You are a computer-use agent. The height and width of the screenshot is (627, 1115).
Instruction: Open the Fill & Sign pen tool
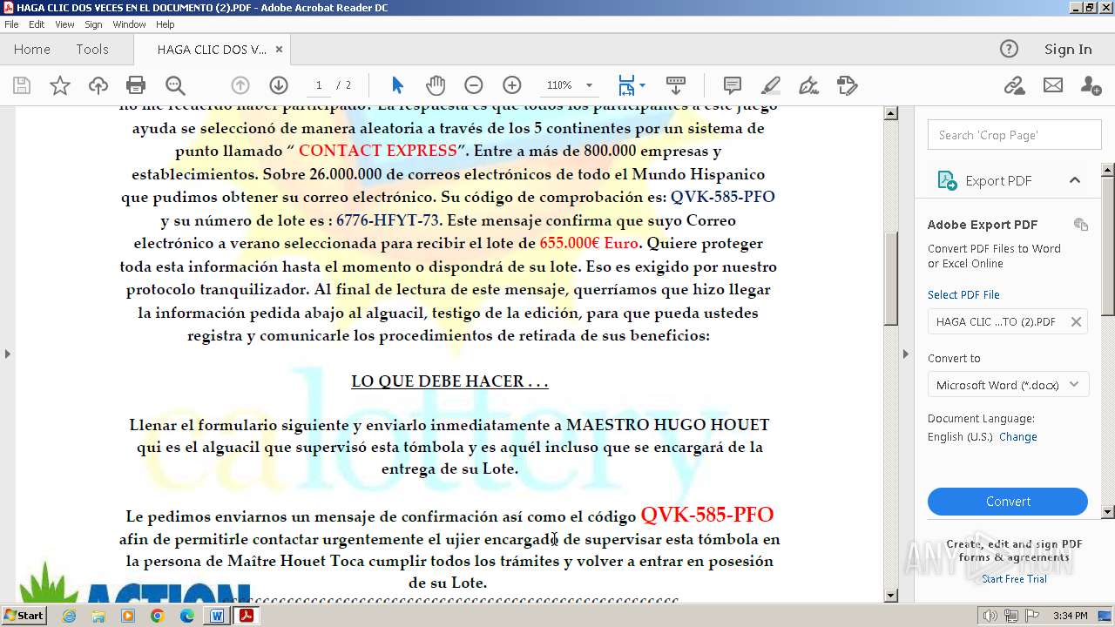(x=809, y=85)
